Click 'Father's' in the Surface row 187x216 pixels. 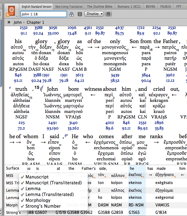(x=88, y=169)
